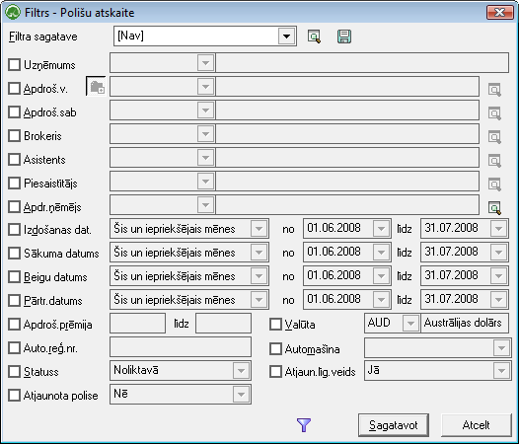Open the Sākuma datums period dropdown

click(x=259, y=253)
